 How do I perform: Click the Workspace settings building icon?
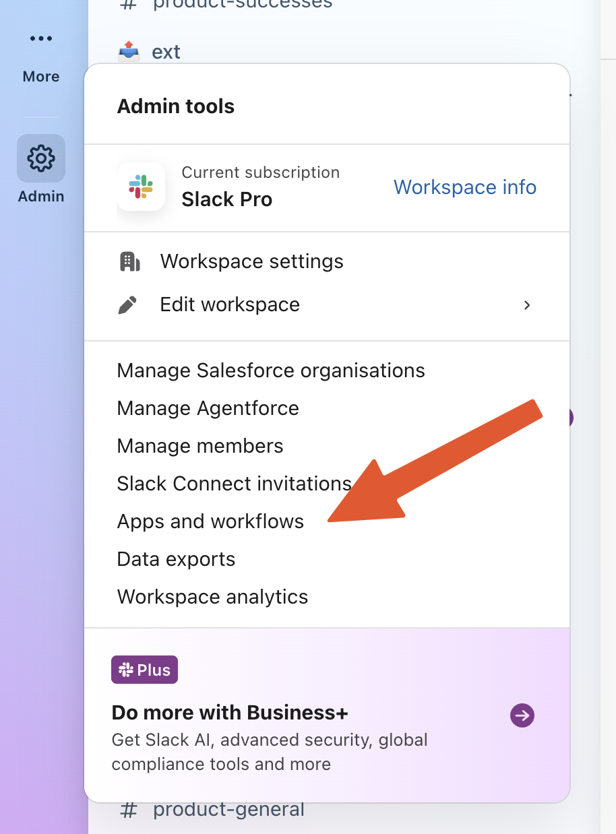pos(129,261)
